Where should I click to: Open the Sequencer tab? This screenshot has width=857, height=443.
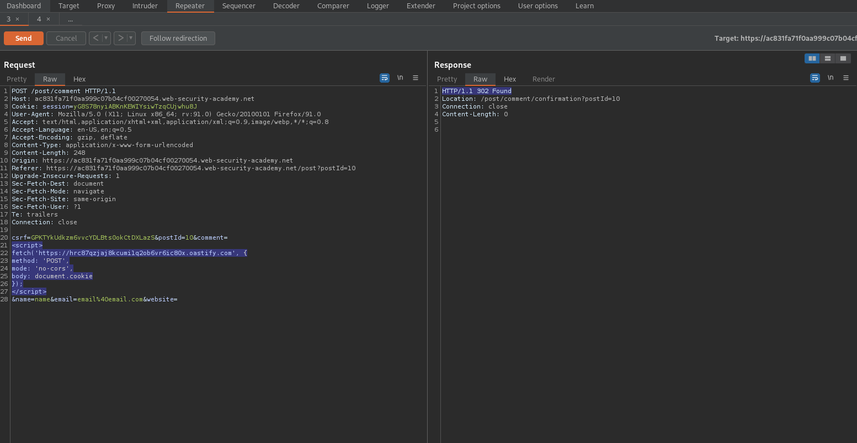[239, 6]
